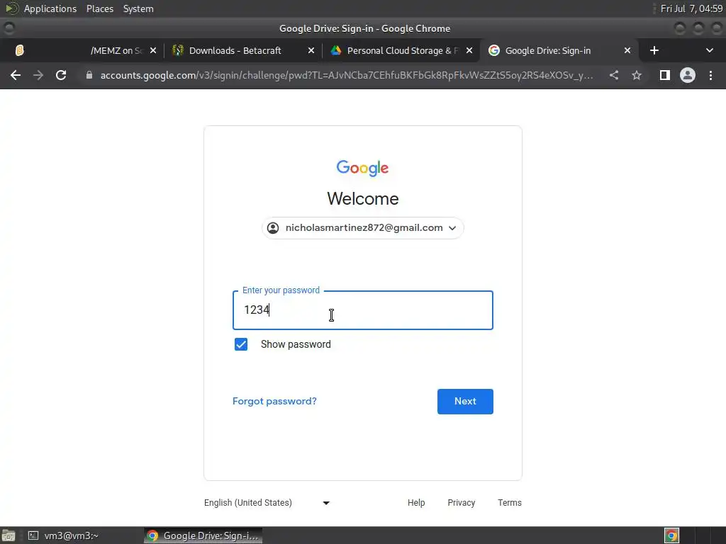The image size is (726, 544).
Task: Share this page via share icon
Action: coord(614,75)
